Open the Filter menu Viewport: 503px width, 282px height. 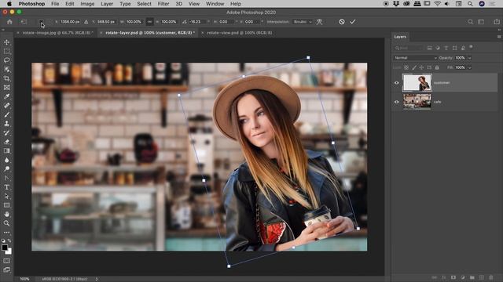[x=163, y=4]
